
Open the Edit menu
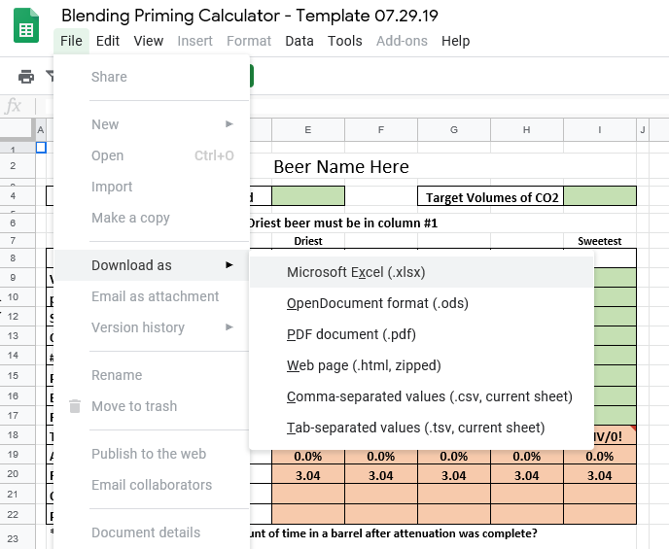108,41
